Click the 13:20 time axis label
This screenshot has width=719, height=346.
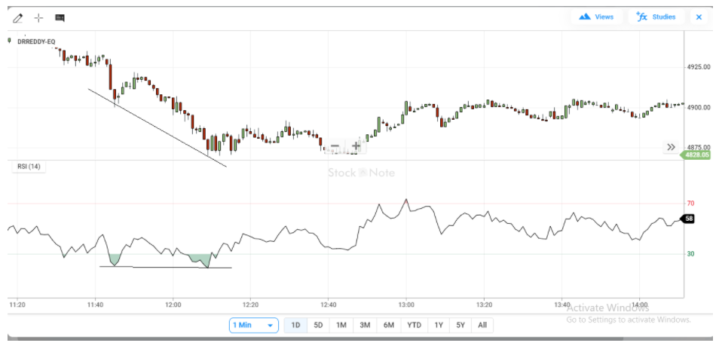484,305
